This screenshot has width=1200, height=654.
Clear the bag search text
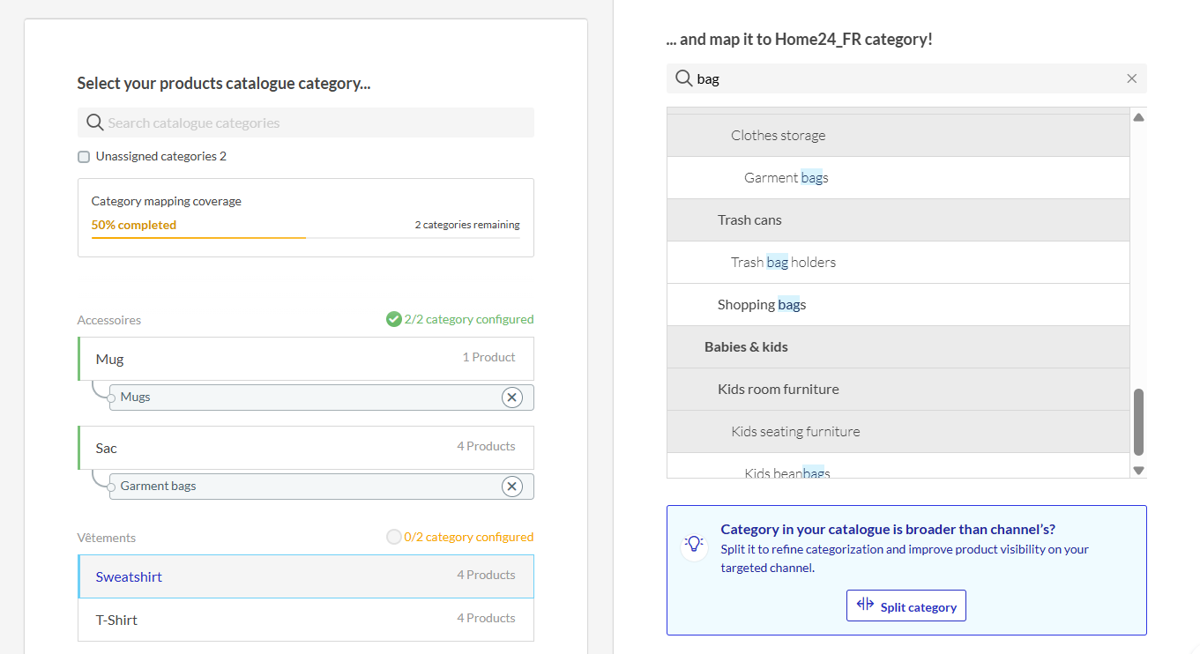pos(1131,78)
